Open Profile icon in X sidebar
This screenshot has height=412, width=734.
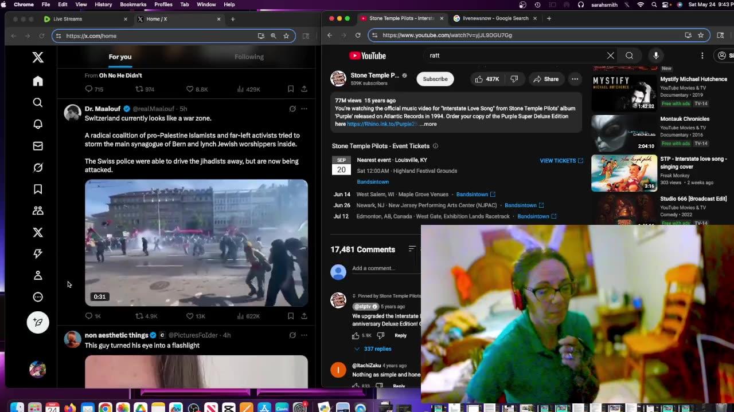pyautogui.click(x=38, y=275)
